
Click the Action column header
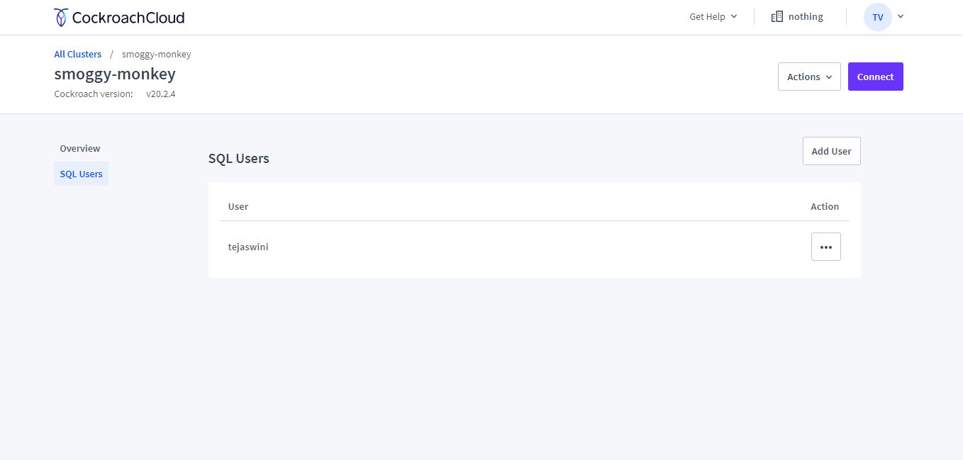point(825,206)
